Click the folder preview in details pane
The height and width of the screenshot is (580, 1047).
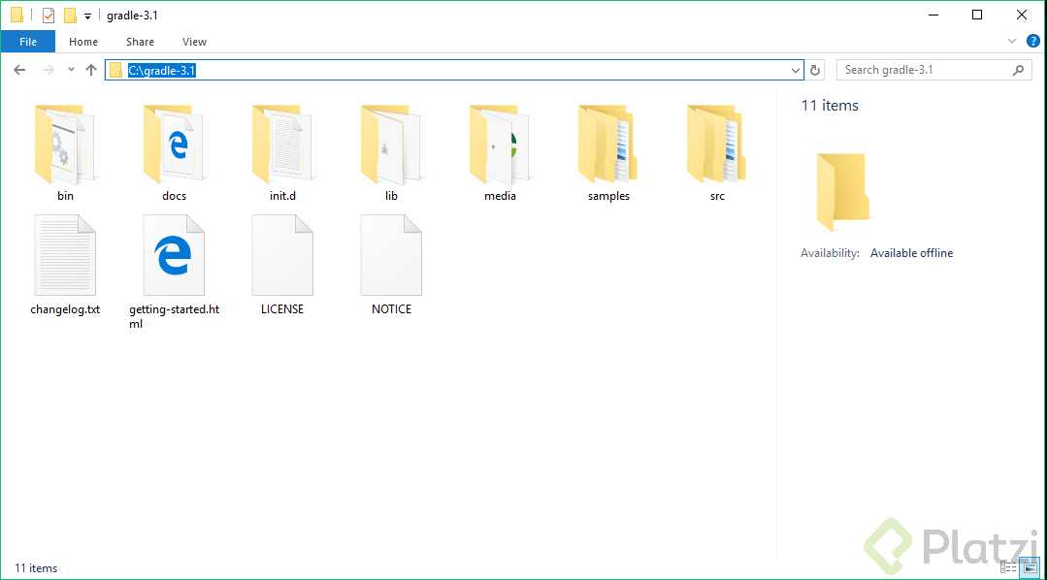(842, 191)
